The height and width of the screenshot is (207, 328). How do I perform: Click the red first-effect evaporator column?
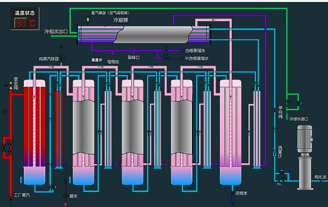(x=34, y=123)
